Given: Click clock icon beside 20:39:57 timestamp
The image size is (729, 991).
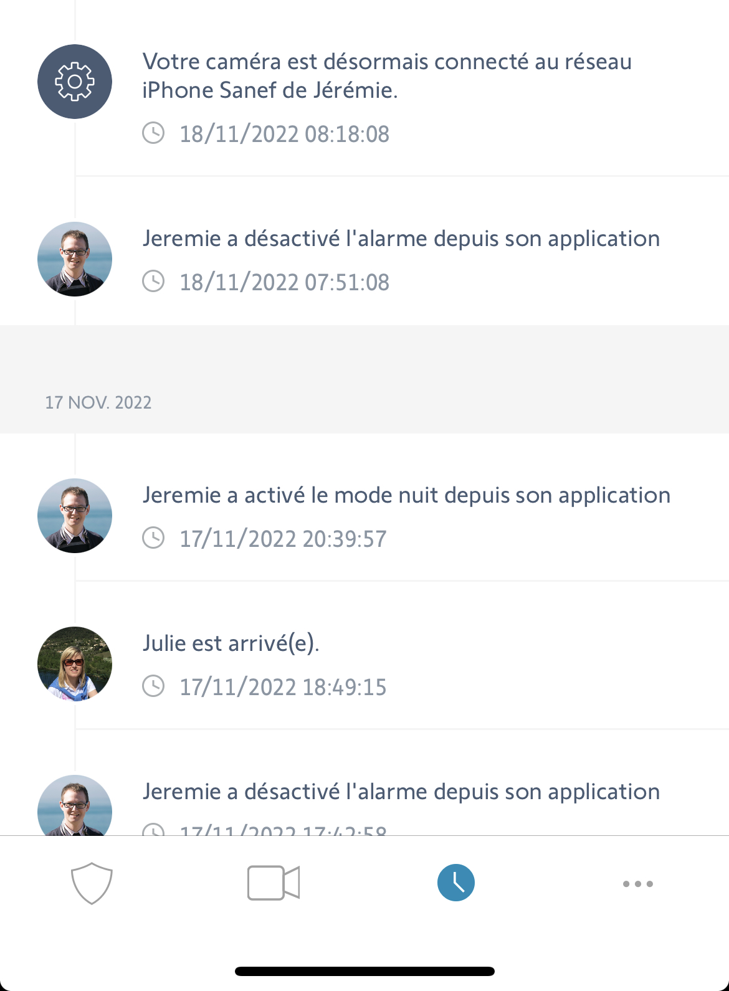Looking at the screenshot, I should 153,538.
